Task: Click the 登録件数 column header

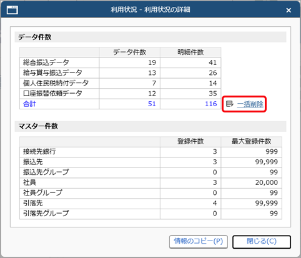Action: (x=190, y=141)
